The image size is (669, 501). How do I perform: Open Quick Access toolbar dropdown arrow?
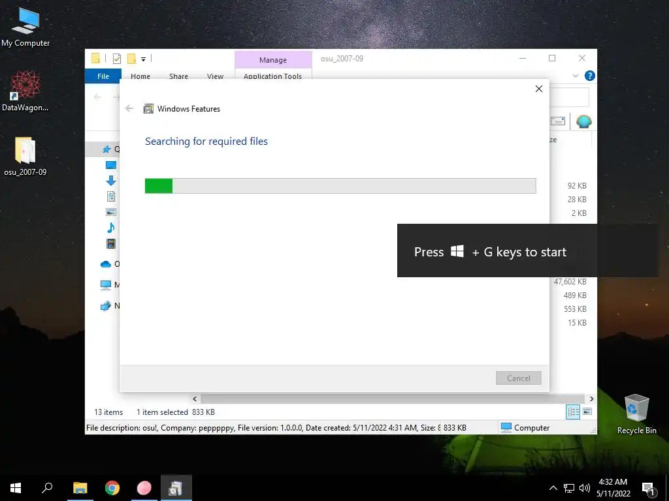coord(143,59)
